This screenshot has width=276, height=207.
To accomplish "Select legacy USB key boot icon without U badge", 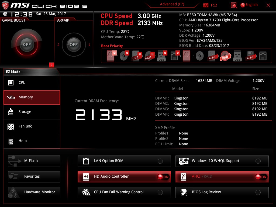I will point(237,56).
